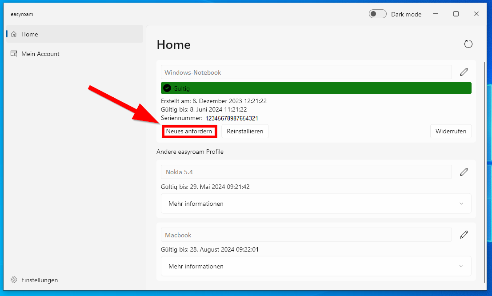The height and width of the screenshot is (296, 492).
Task: Click the 'Home' page heading
Action: [x=173, y=44]
